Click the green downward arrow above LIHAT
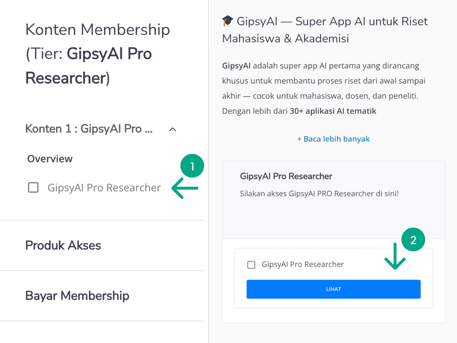 coord(395,256)
